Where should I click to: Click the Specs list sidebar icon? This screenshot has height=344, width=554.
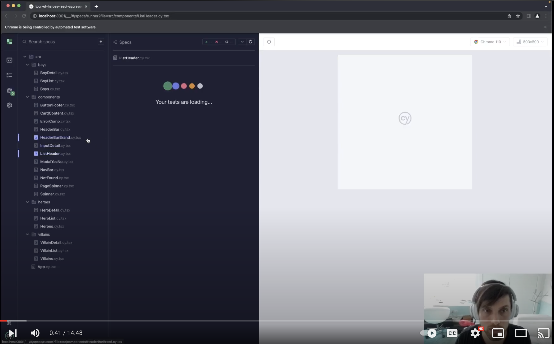9,60
